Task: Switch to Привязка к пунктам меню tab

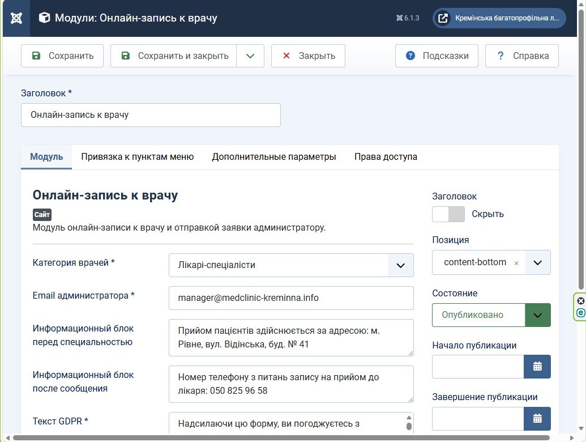Action: coord(138,156)
